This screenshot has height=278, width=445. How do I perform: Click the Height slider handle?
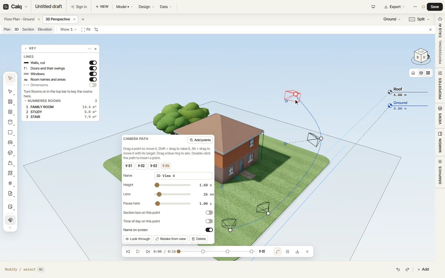tap(157, 185)
